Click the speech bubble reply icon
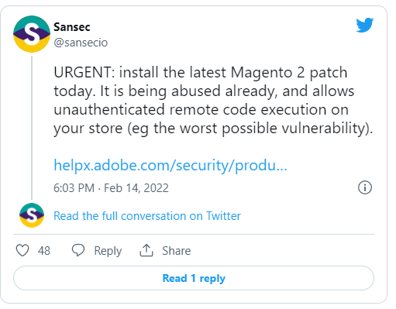The image size is (396, 309). [78, 250]
